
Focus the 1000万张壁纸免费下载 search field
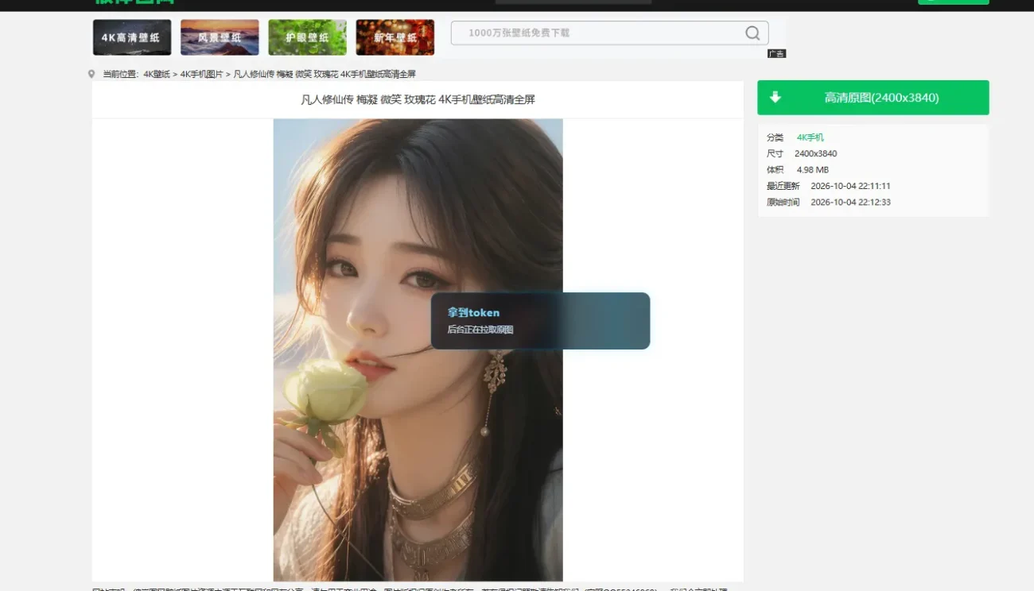pos(609,33)
